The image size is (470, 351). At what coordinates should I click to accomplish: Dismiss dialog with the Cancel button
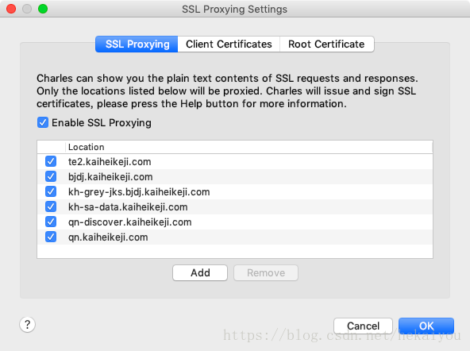363,326
